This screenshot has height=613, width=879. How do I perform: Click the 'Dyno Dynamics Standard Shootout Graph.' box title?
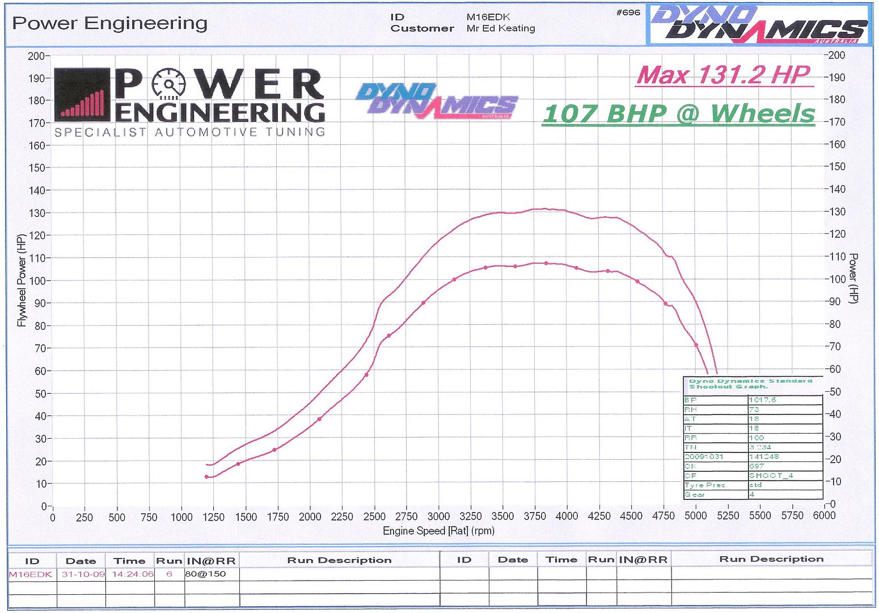(750, 384)
